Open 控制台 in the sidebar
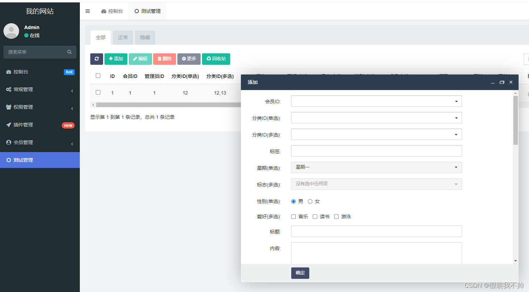 coord(40,72)
